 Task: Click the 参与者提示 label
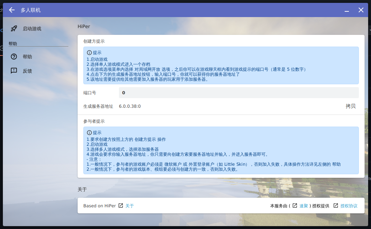(94, 122)
